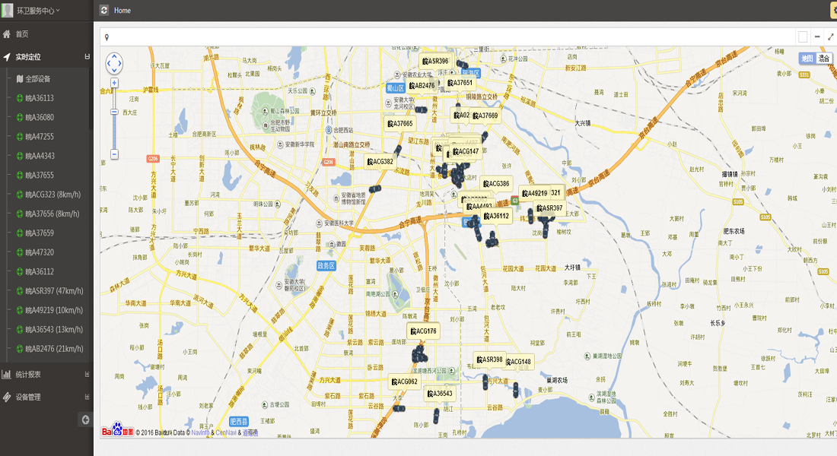This screenshot has height=456, width=837.
Task: Select vehicle 皖AB2476 (21km/h)
Action: click(x=55, y=349)
